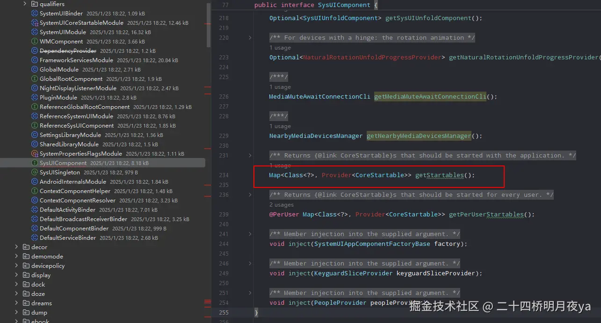Click the '1 usage' hint above getNearbyMediaDevicesManager
Viewport: 601px width, 323px height.
[280, 126]
